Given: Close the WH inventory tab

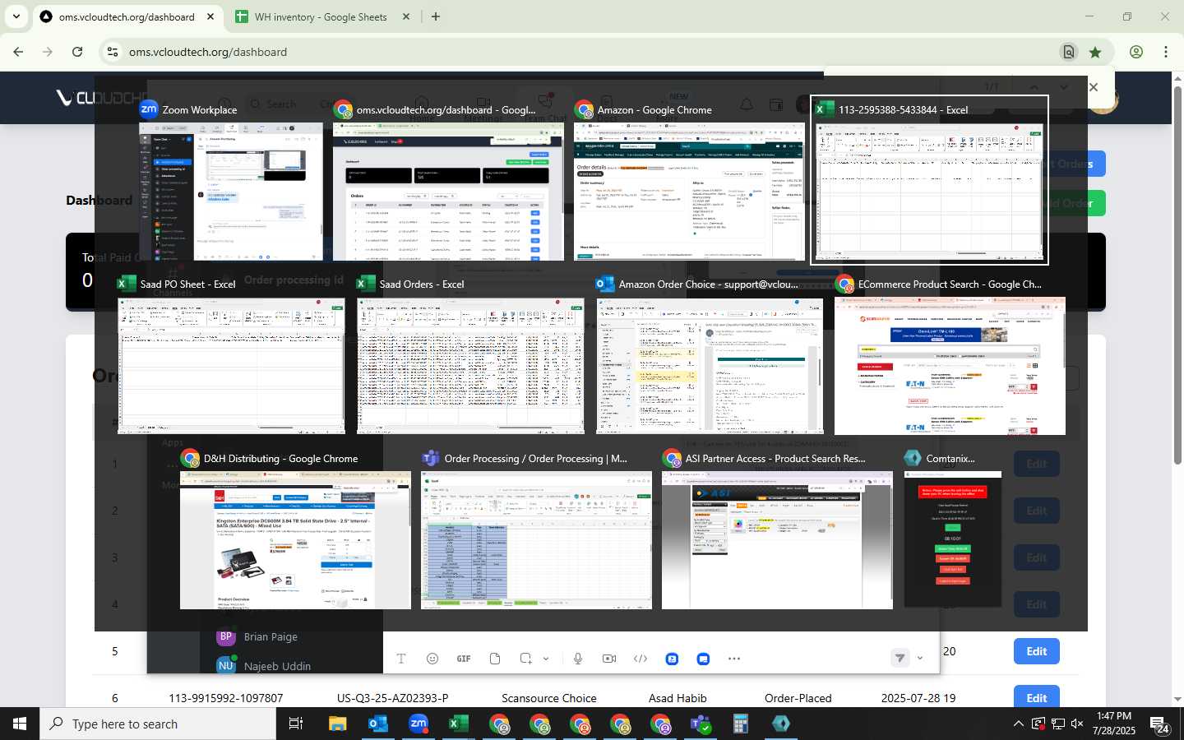Looking at the screenshot, I should click(x=406, y=16).
